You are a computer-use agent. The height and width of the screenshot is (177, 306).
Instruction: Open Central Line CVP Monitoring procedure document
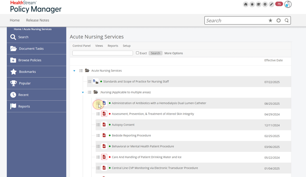pyautogui.click(x=155, y=168)
